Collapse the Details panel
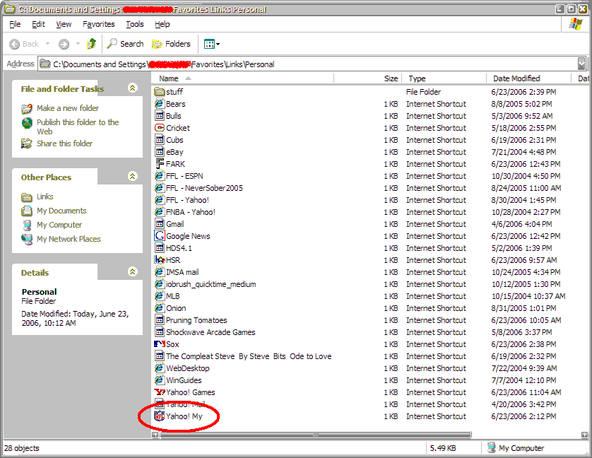 (x=133, y=271)
